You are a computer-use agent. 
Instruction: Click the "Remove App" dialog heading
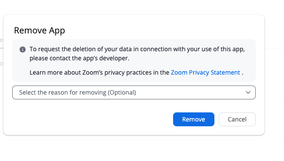40,30
